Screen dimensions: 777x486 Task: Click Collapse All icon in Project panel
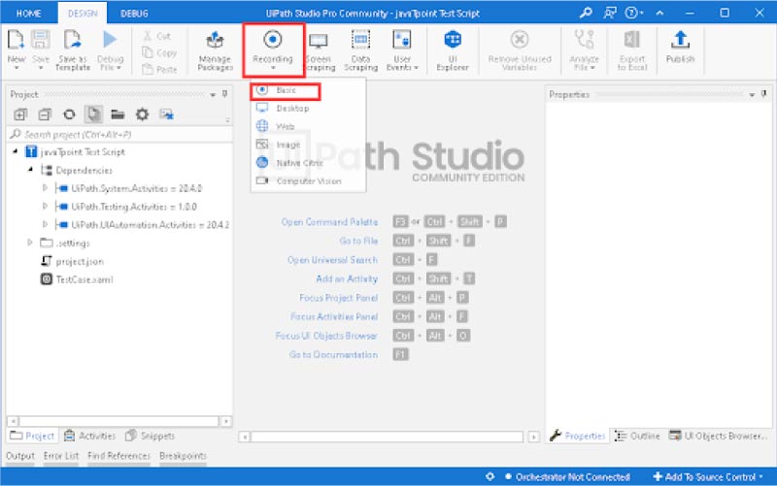[x=45, y=114]
